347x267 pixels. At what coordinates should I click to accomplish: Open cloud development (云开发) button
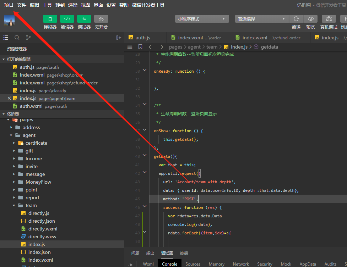(x=101, y=19)
